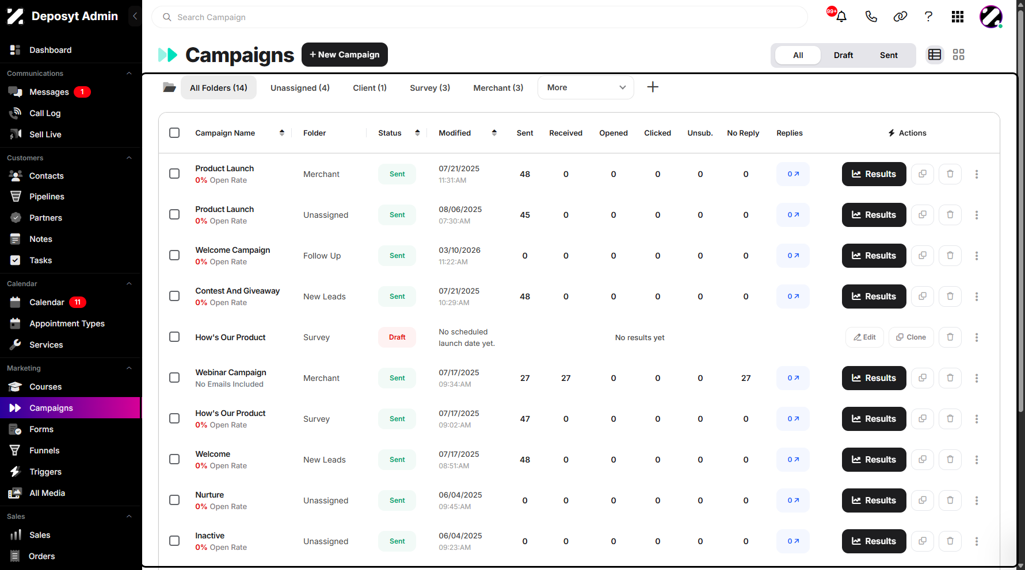Clone the Contest And Giveaway campaign via copy icon
This screenshot has height=570, width=1025.
tap(923, 296)
